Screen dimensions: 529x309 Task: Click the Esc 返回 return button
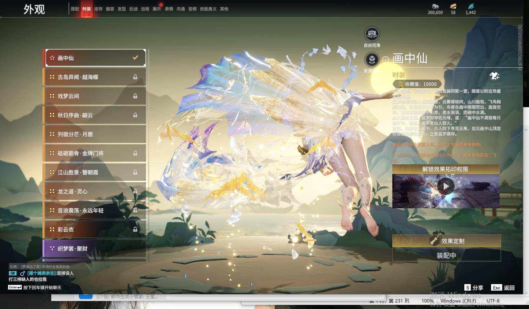coord(503,288)
